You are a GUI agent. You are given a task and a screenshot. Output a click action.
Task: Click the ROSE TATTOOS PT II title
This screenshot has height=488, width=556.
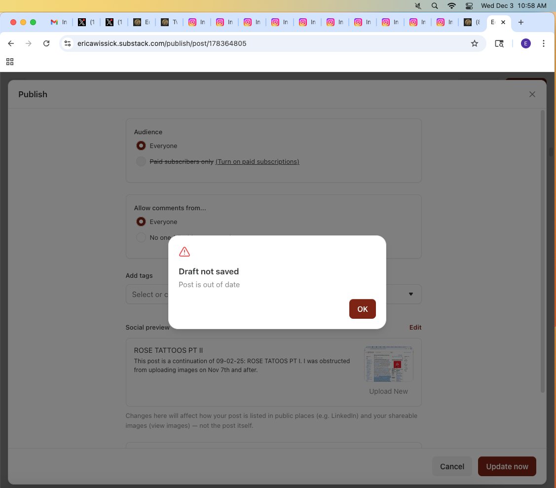click(x=168, y=350)
